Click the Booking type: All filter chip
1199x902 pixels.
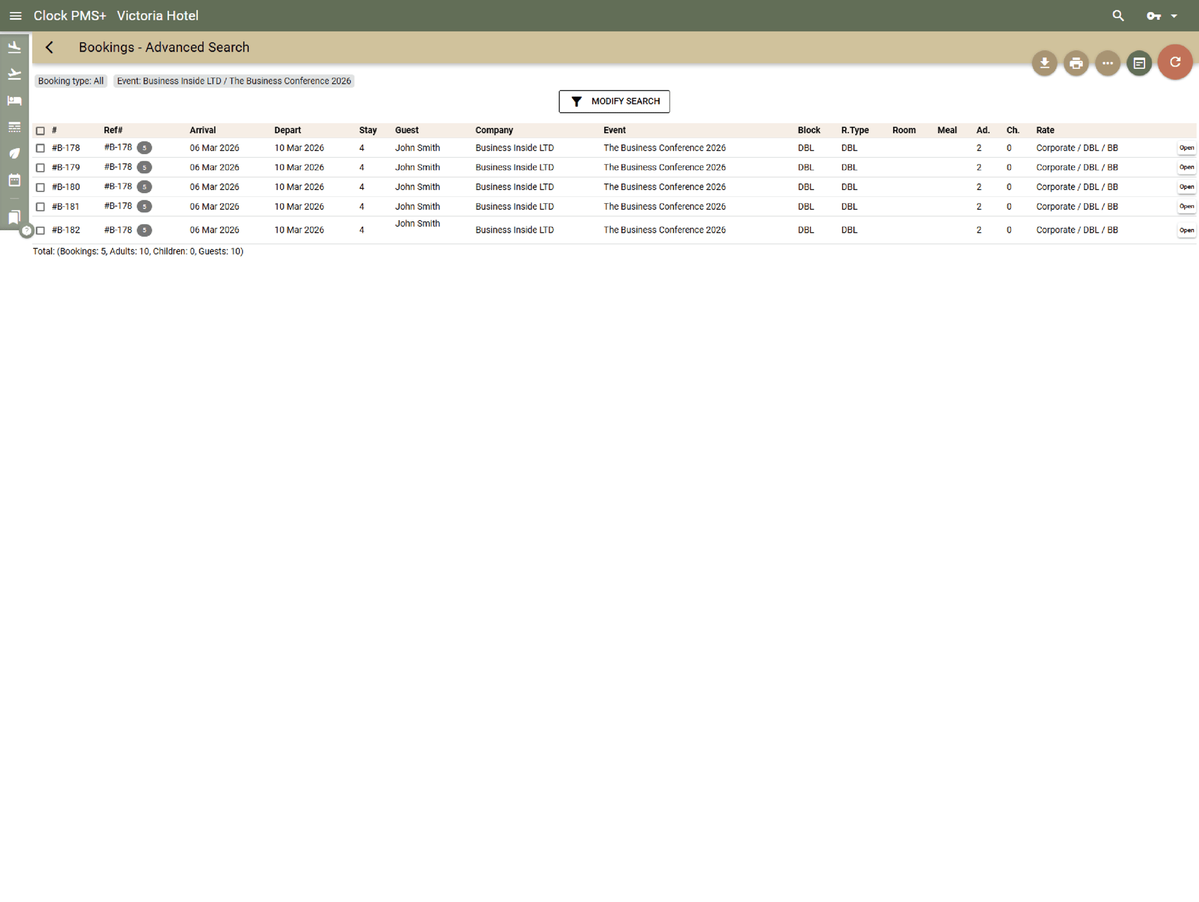coord(71,81)
